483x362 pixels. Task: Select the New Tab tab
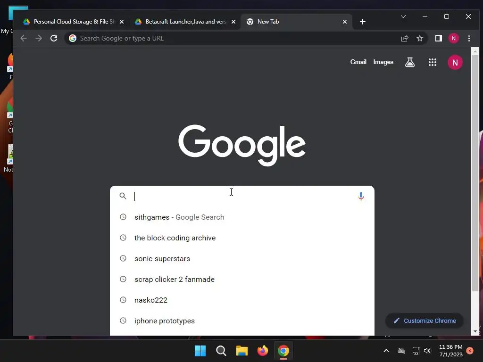[296, 22]
